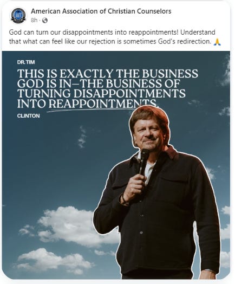
Task: Click the first line of post caption
Action: pyautogui.click(x=112, y=33)
